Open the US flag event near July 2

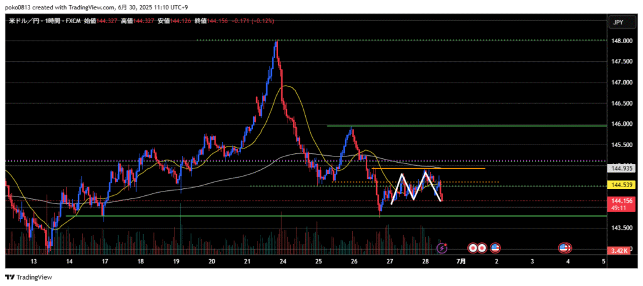click(495, 248)
